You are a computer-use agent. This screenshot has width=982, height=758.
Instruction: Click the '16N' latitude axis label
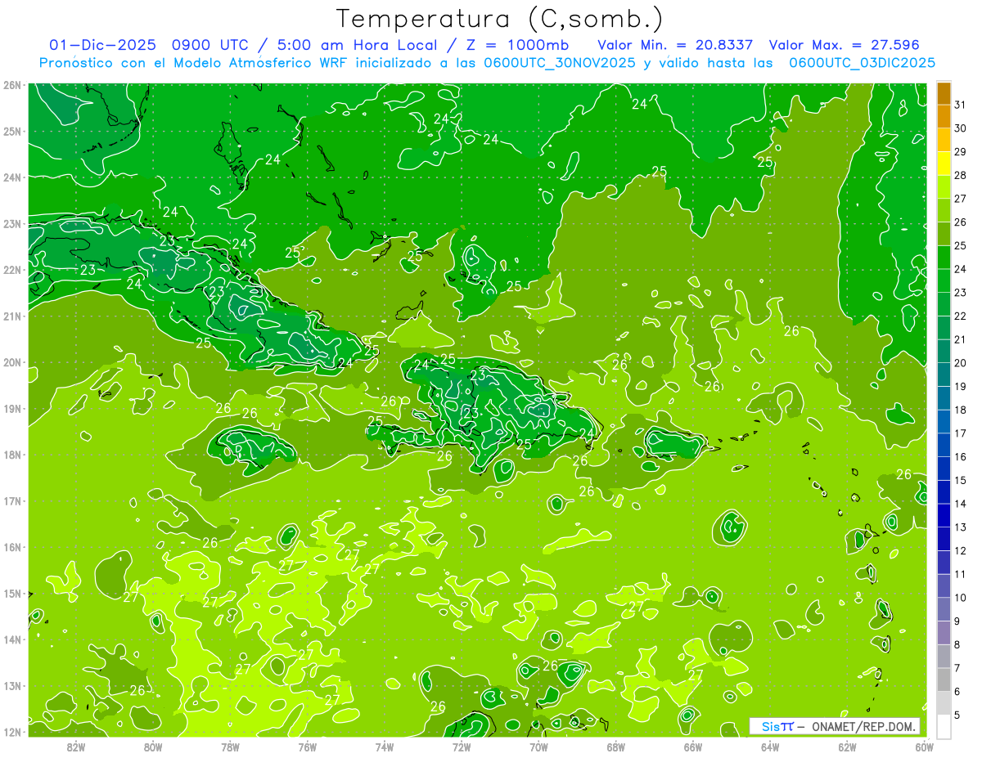coord(11,547)
